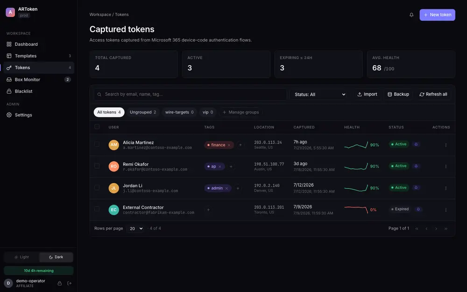Switch the theme to Dark
Viewport: 467px width, 292px height.
click(x=56, y=257)
